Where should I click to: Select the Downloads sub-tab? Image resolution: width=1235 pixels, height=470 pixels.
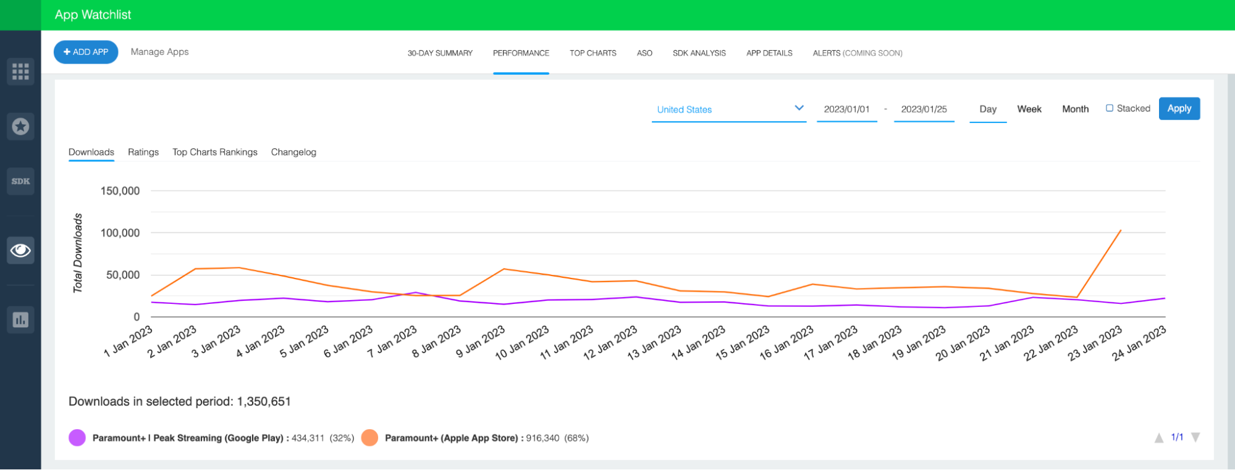pos(91,152)
